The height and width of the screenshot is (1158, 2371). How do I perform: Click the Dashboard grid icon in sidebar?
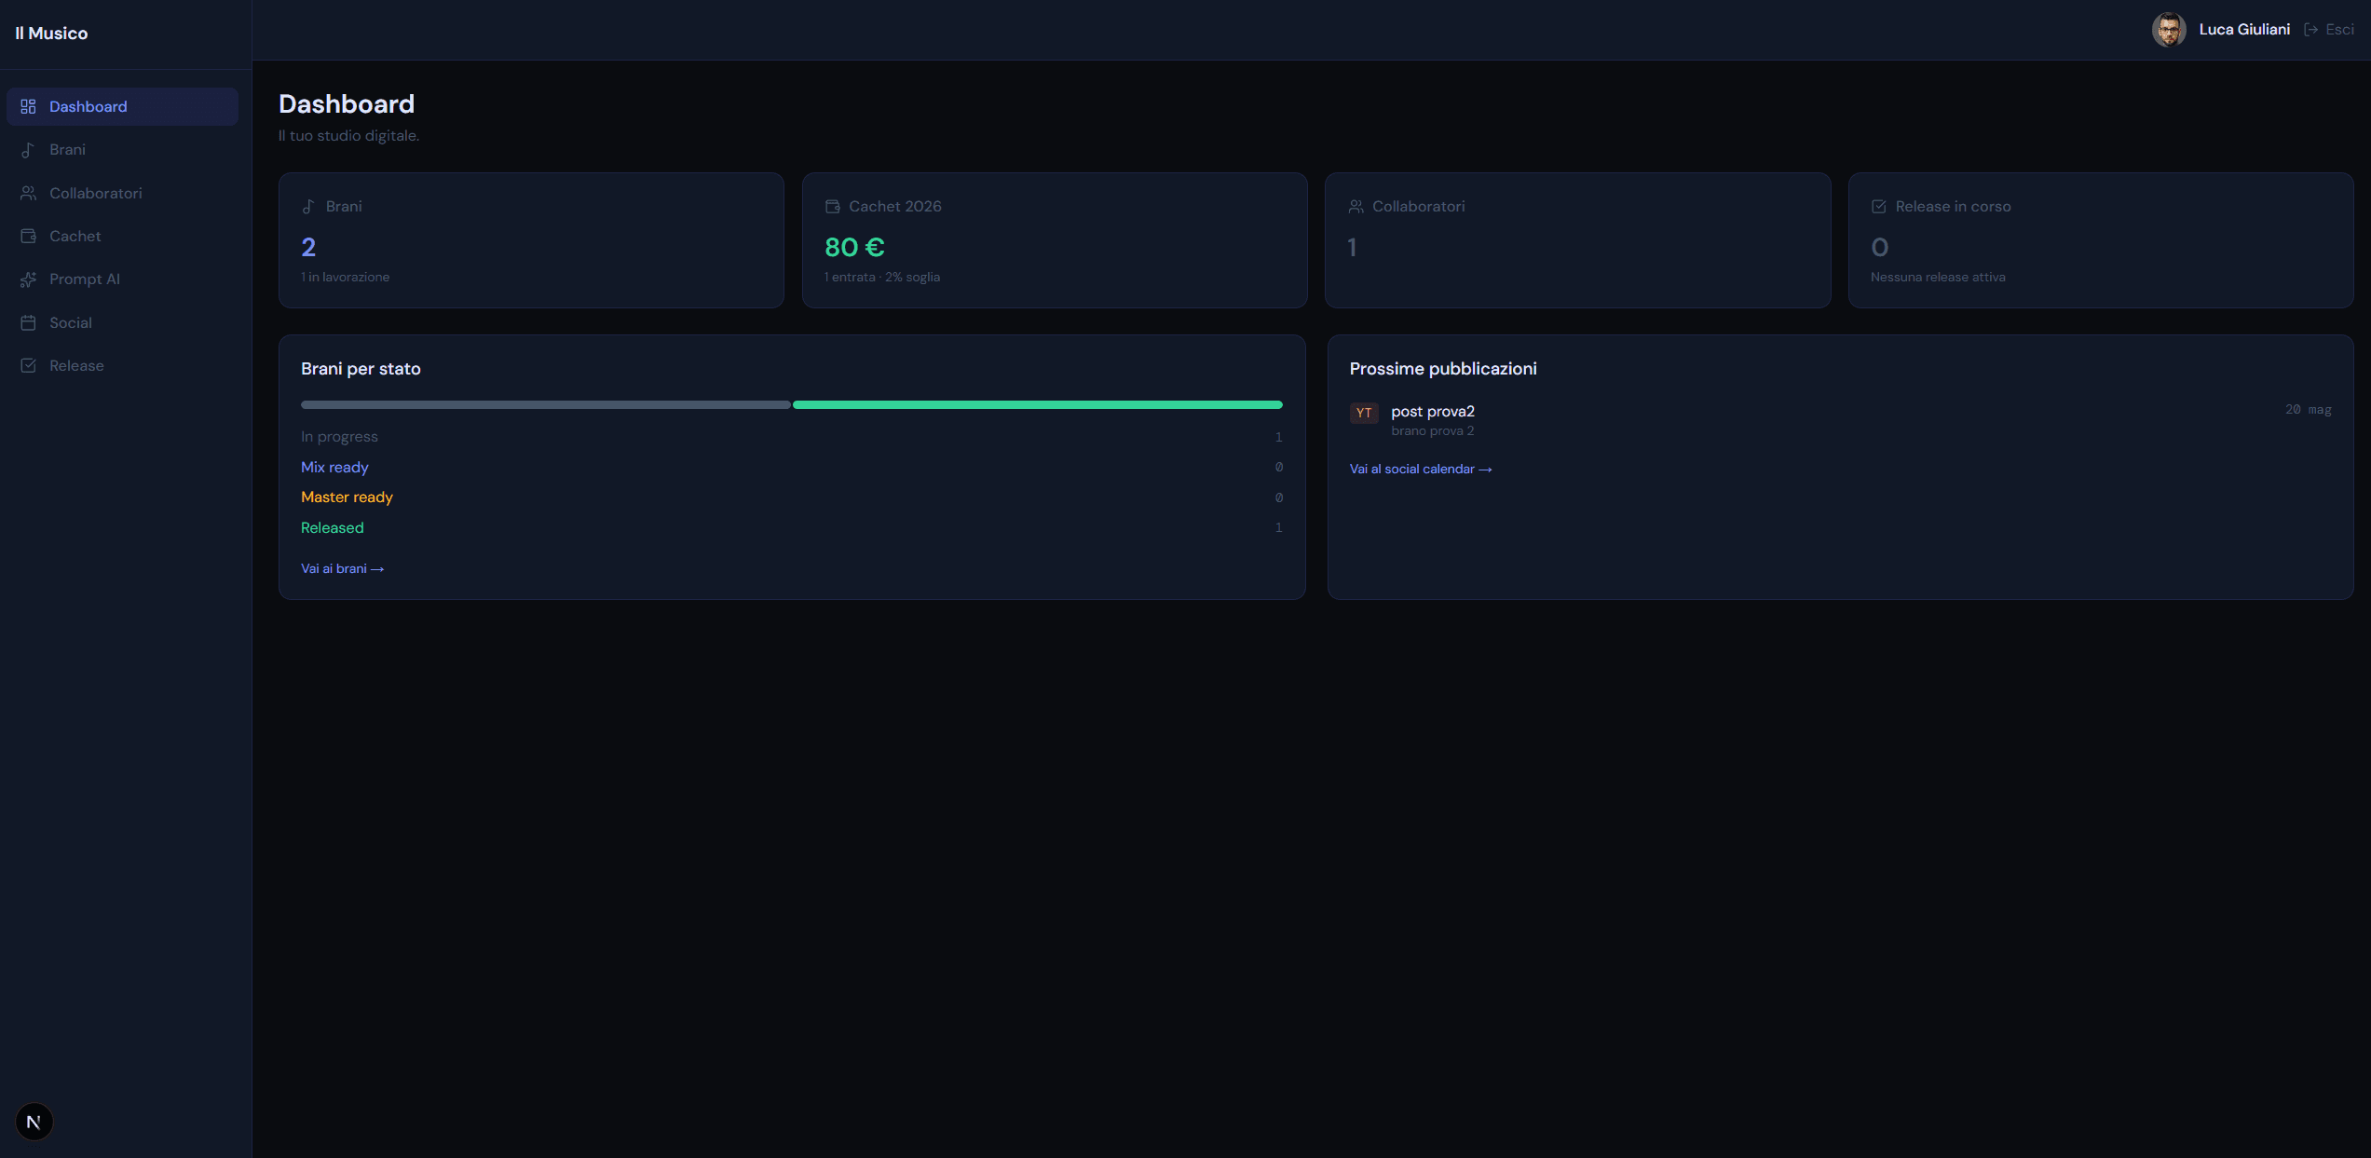pos(28,106)
